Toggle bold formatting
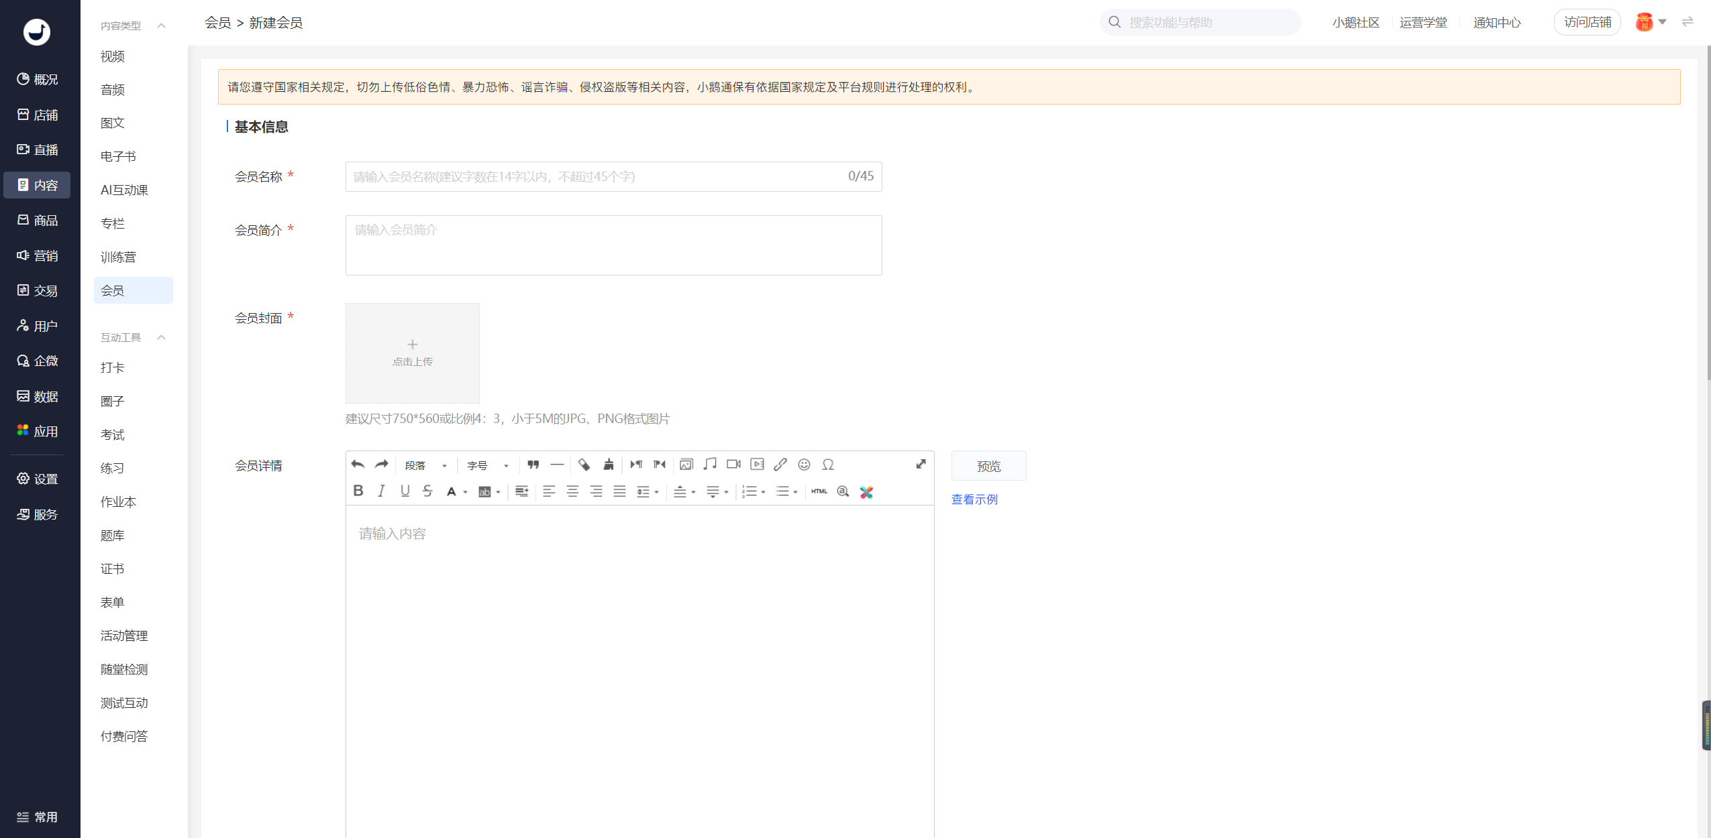Screen dimensions: 1711x838 pos(358,491)
